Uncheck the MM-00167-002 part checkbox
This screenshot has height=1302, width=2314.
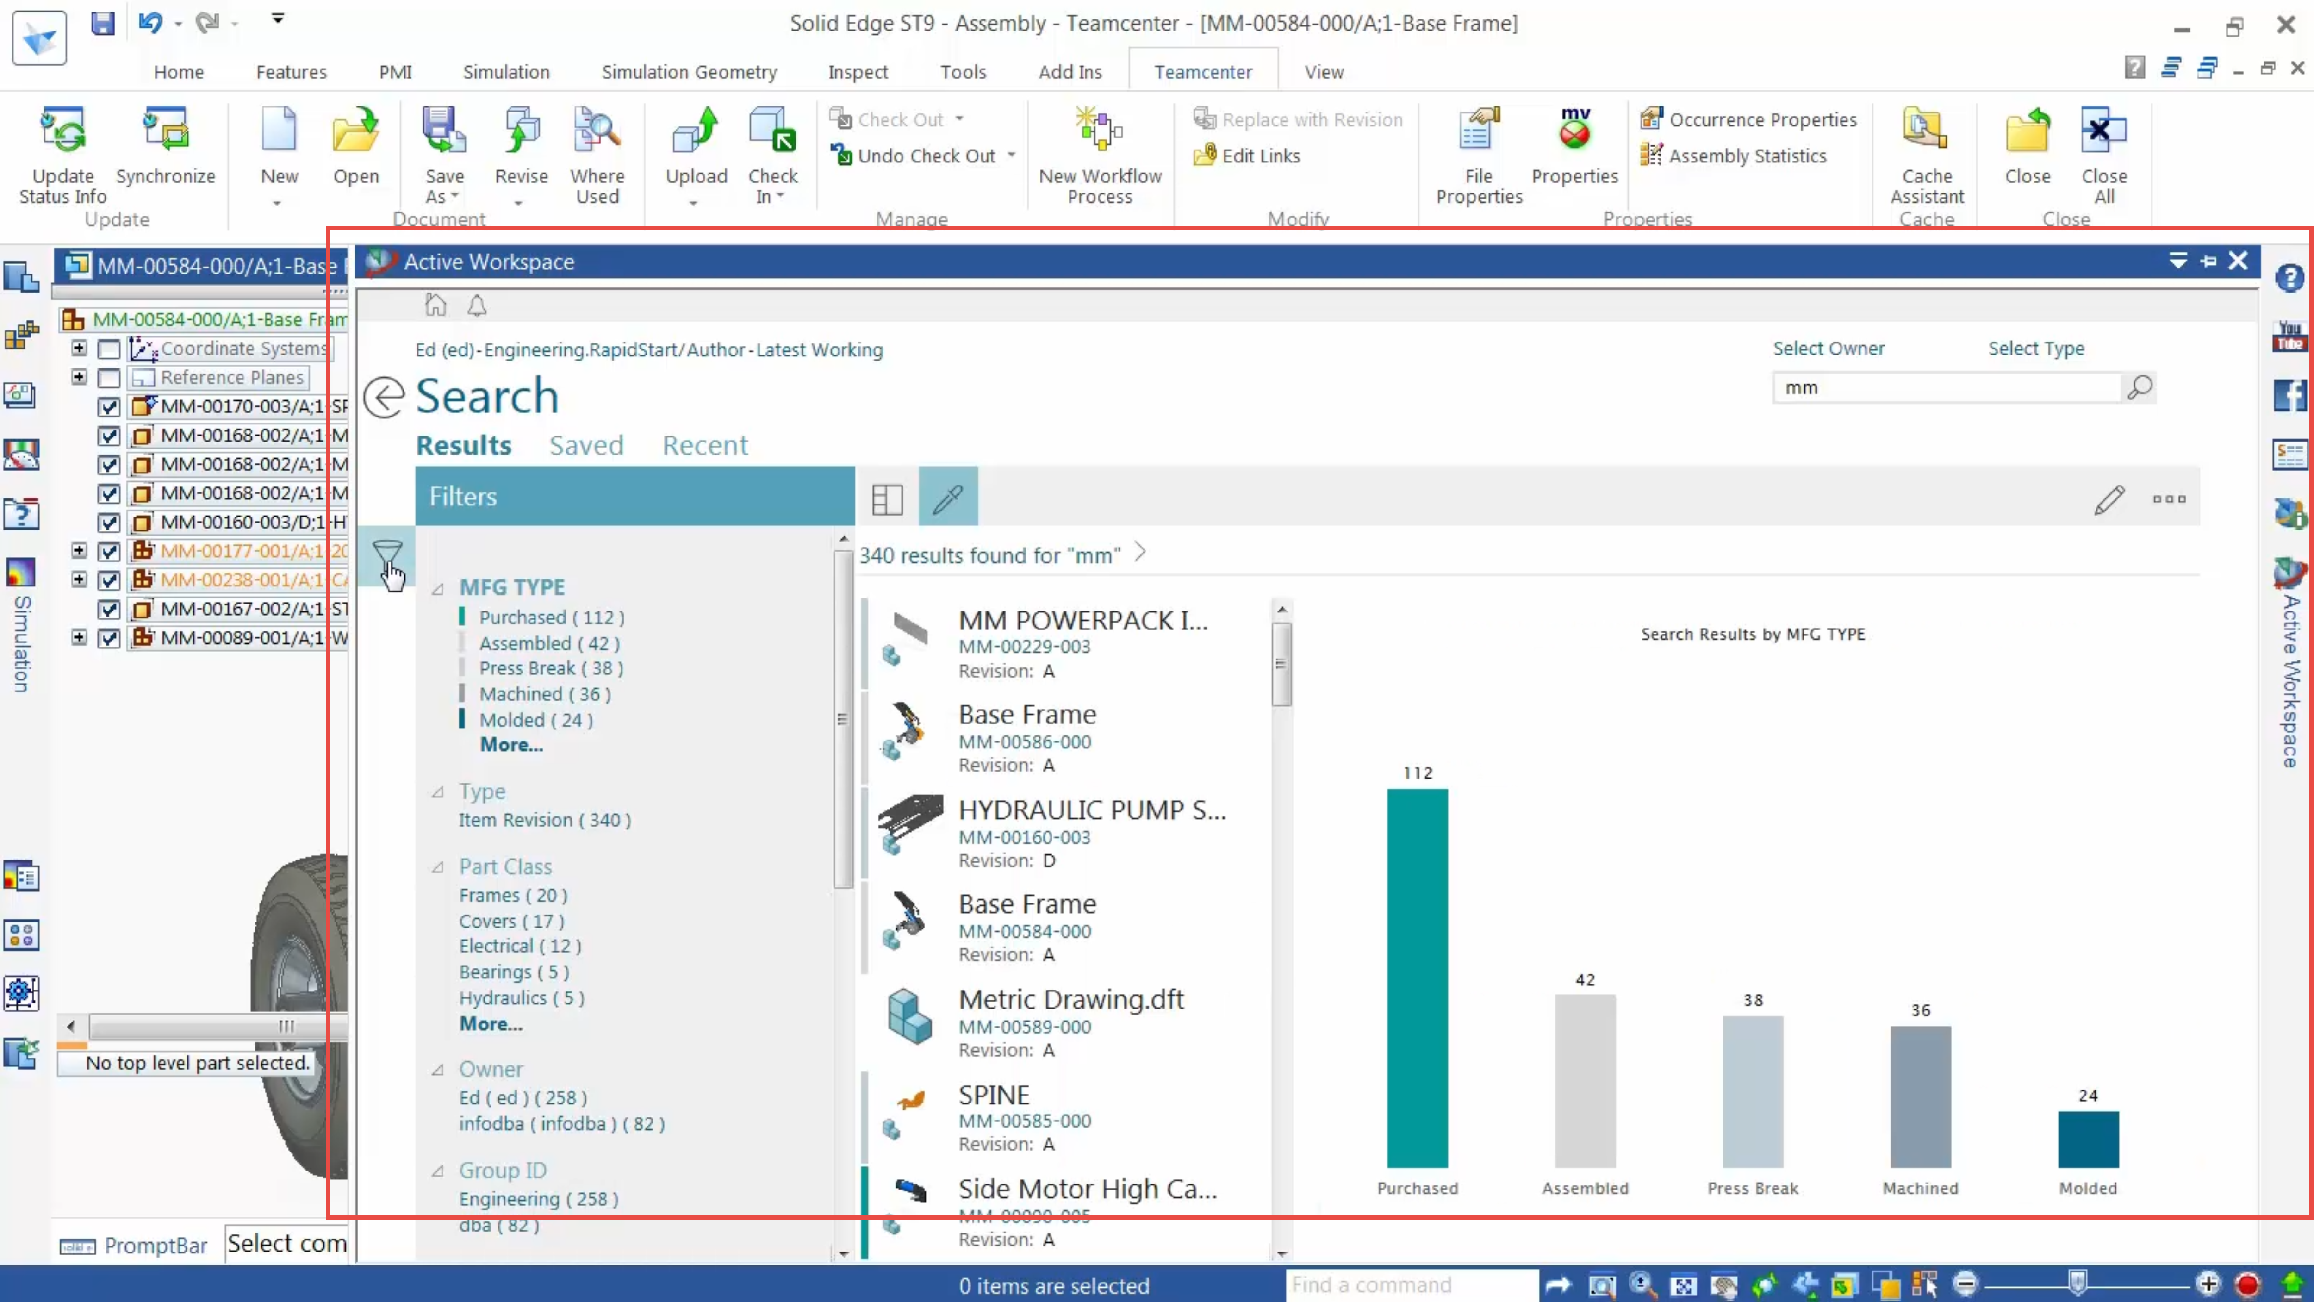pyautogui.click(x=109, y=609)
